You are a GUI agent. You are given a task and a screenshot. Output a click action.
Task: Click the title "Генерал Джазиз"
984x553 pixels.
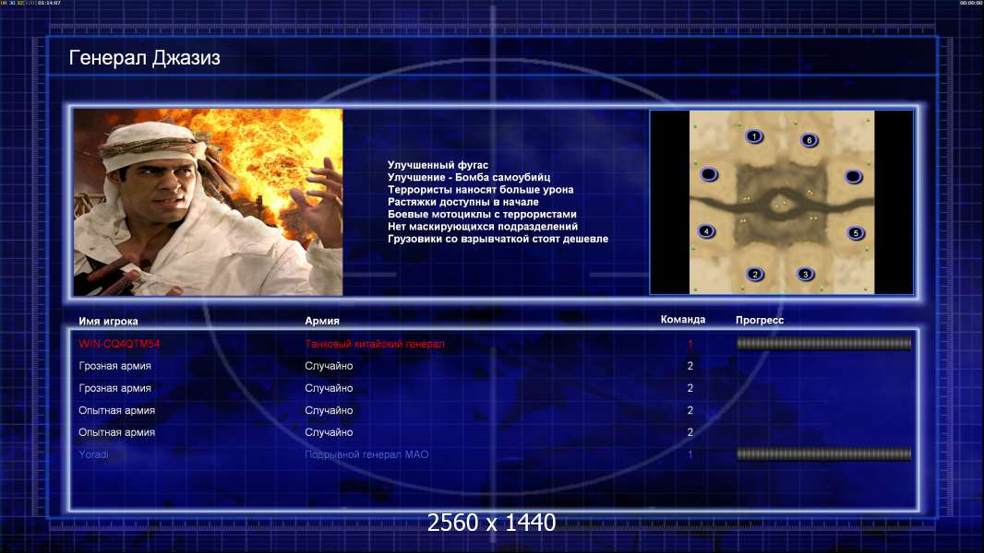[x=144, y=58]
